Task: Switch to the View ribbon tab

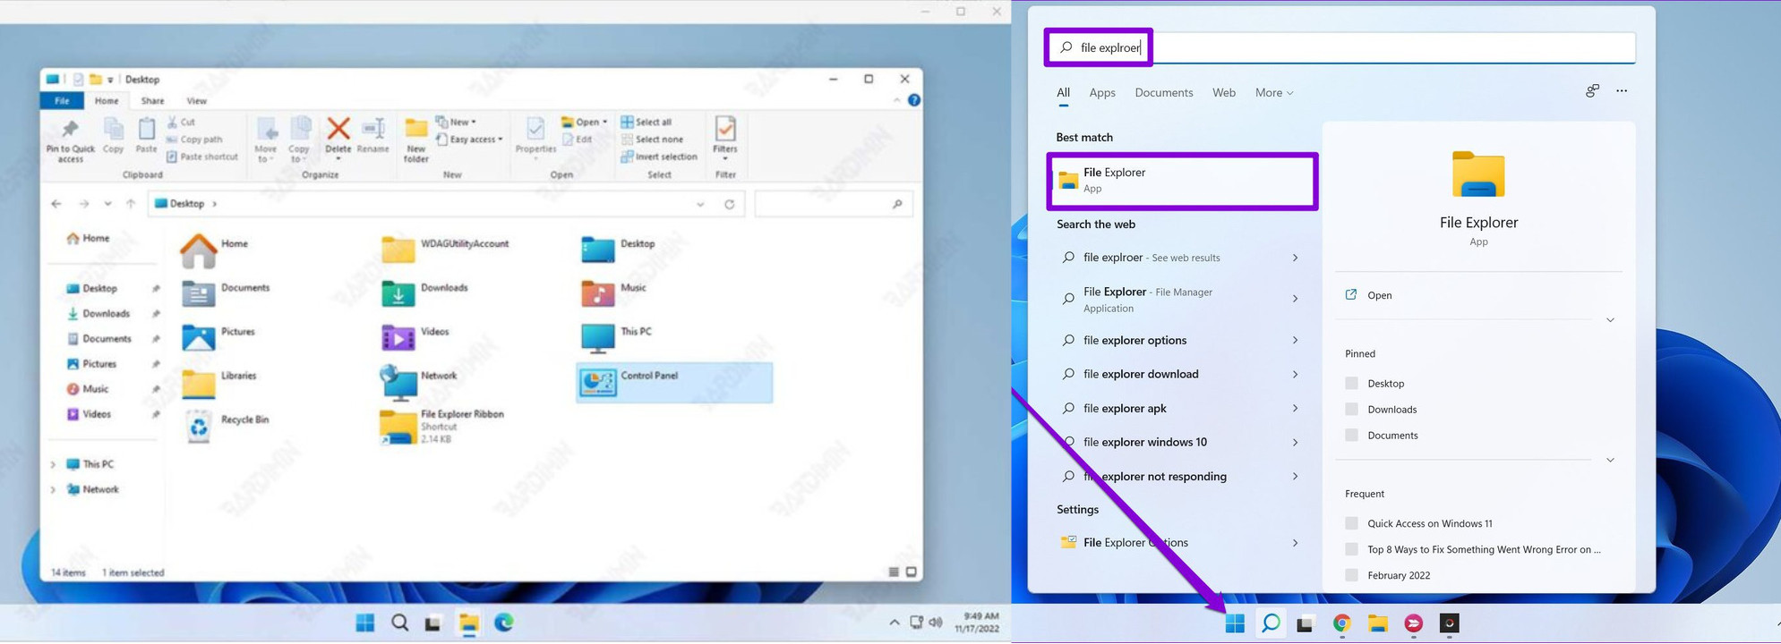Action: coord(196,101)
